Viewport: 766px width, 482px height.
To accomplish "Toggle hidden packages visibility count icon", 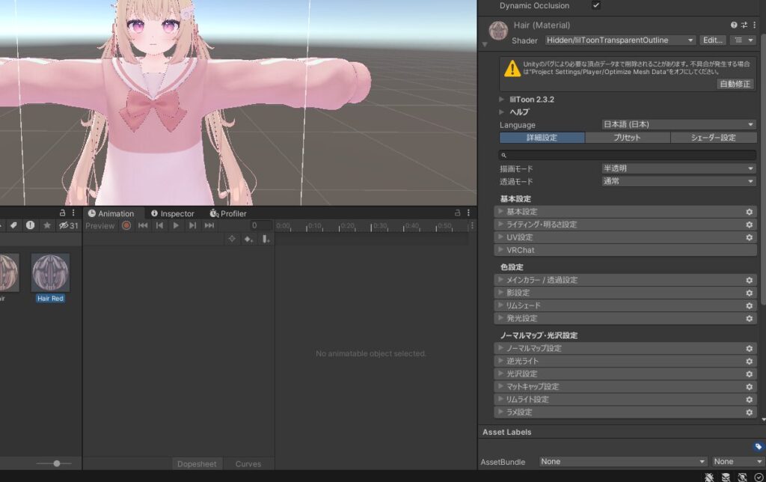I will [68, 225].
